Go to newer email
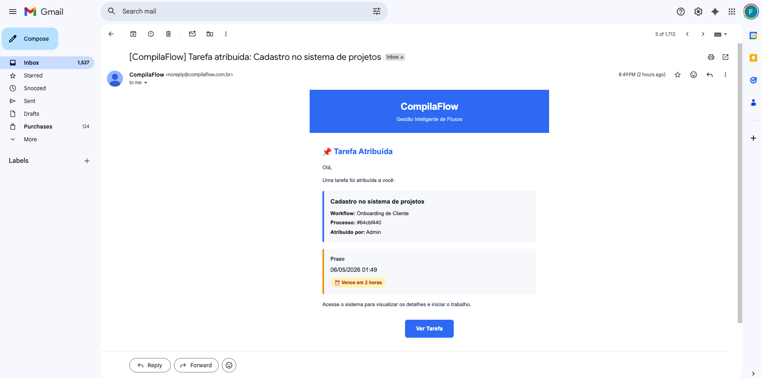761x378 pixels. point(687,34)
